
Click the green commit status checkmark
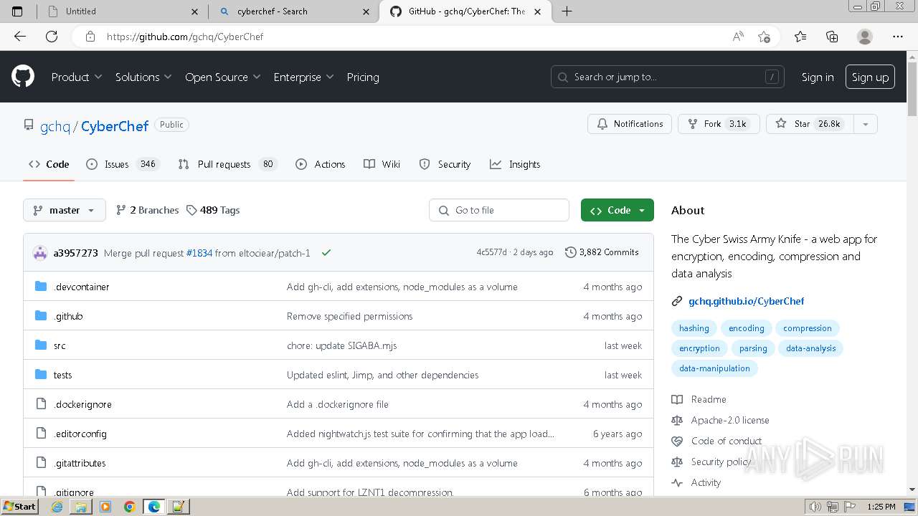(326, 252)
